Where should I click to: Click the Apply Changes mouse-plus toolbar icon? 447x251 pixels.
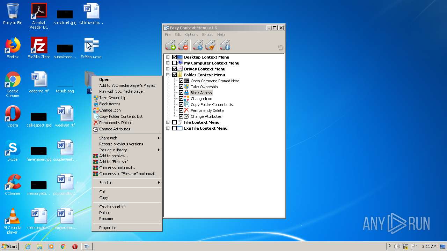coord(170,45)
